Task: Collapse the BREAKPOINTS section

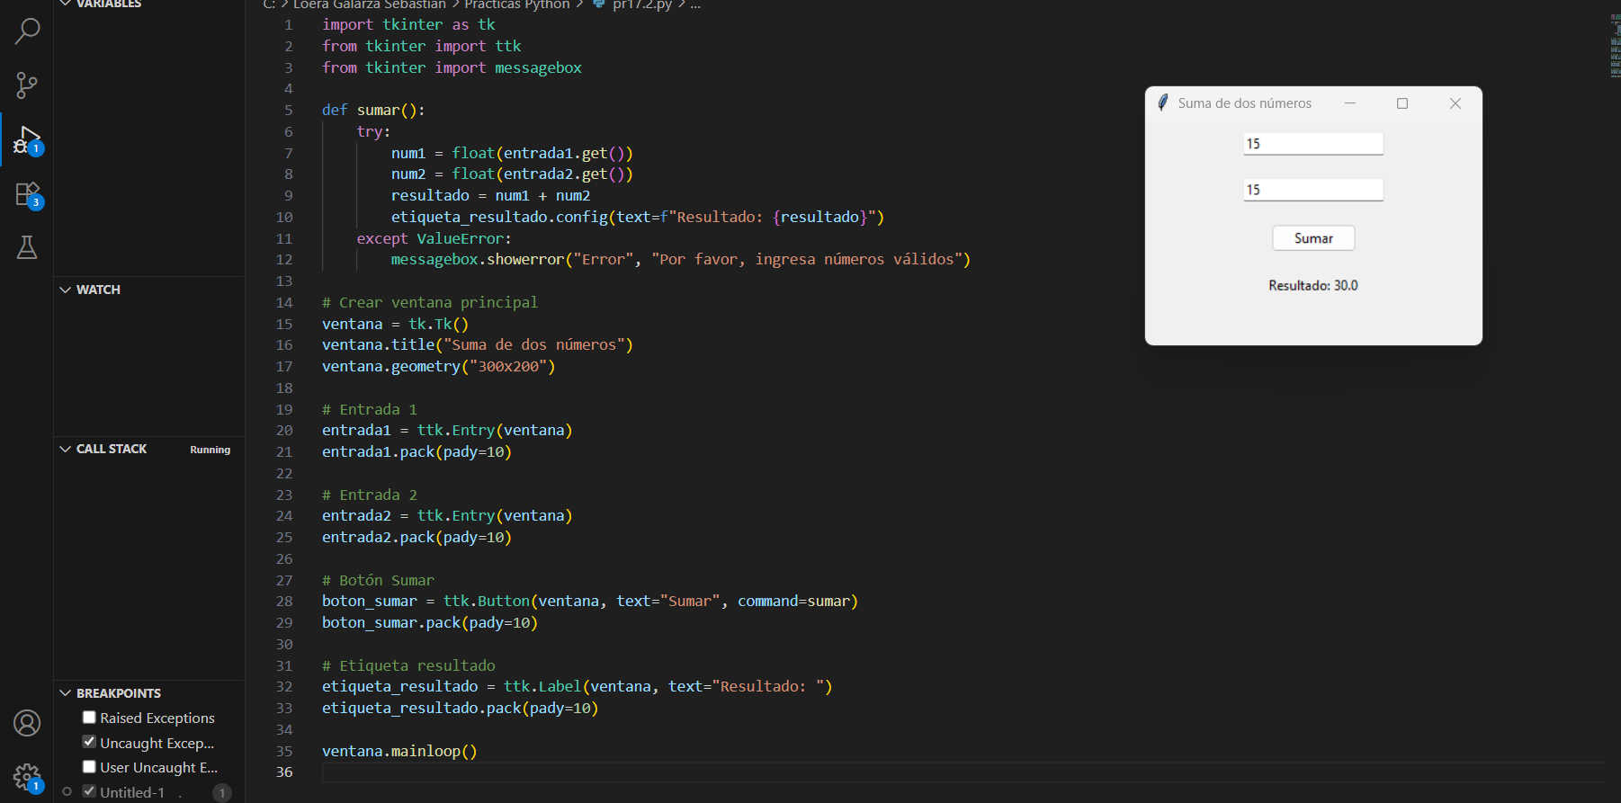Action: 66,693
